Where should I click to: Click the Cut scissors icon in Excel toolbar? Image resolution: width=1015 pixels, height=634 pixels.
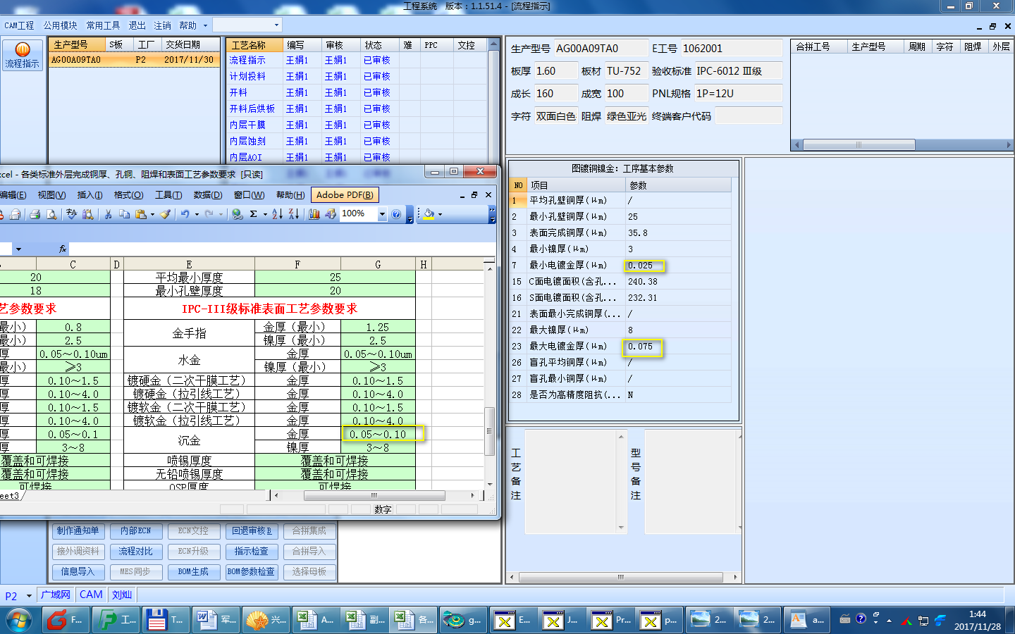[109, 214]
